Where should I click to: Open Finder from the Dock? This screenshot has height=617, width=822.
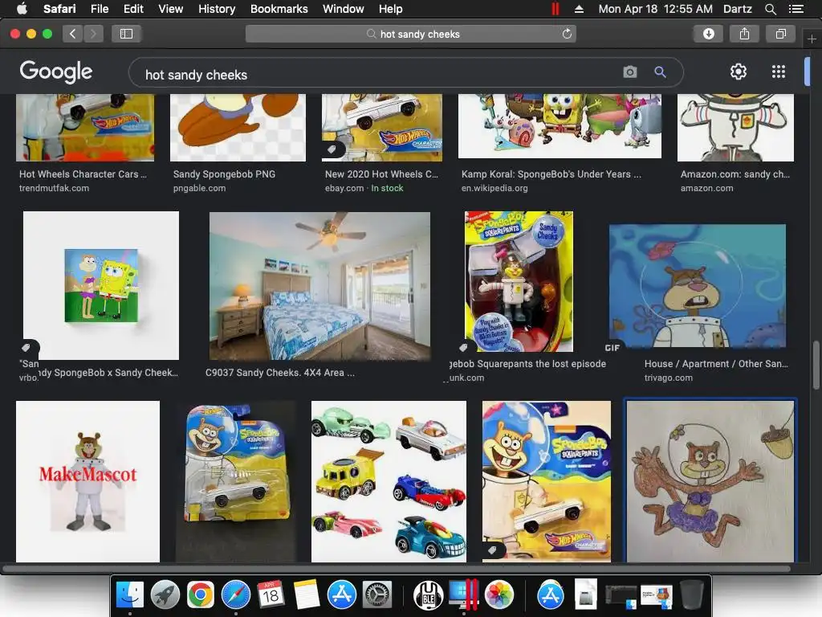point(129,595)
